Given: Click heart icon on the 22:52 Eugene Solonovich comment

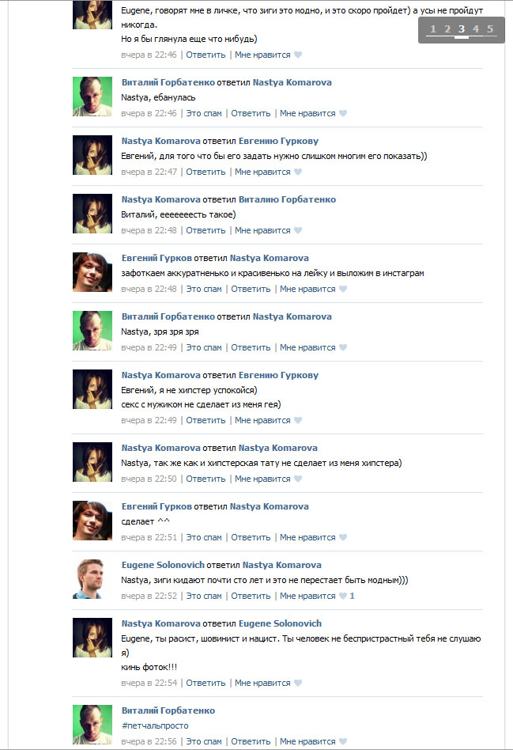Looking at the screenshot, I should [x=343, y=596].
